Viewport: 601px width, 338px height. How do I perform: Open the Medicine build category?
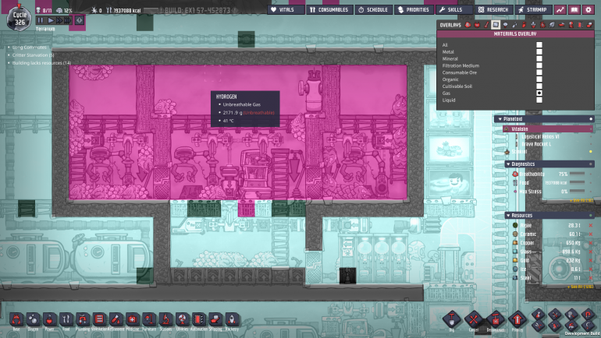pos(132,319)
